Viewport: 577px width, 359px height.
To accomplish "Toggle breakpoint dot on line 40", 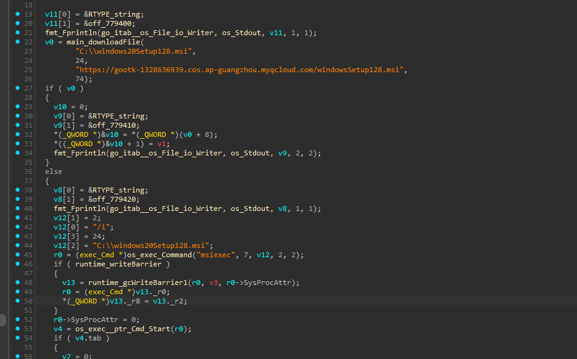I will (17, 208).
